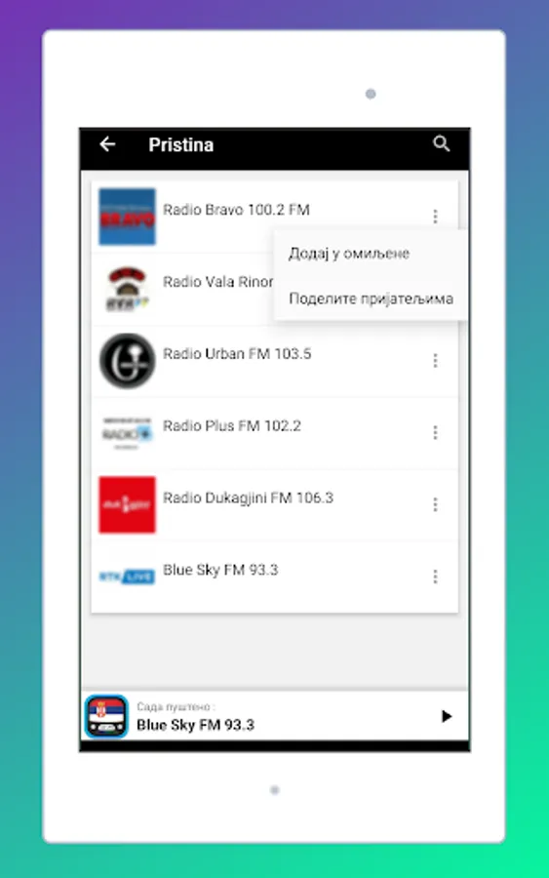Open options menu for Radio Plus FM 102.2
549x878 pixels.
435,432
